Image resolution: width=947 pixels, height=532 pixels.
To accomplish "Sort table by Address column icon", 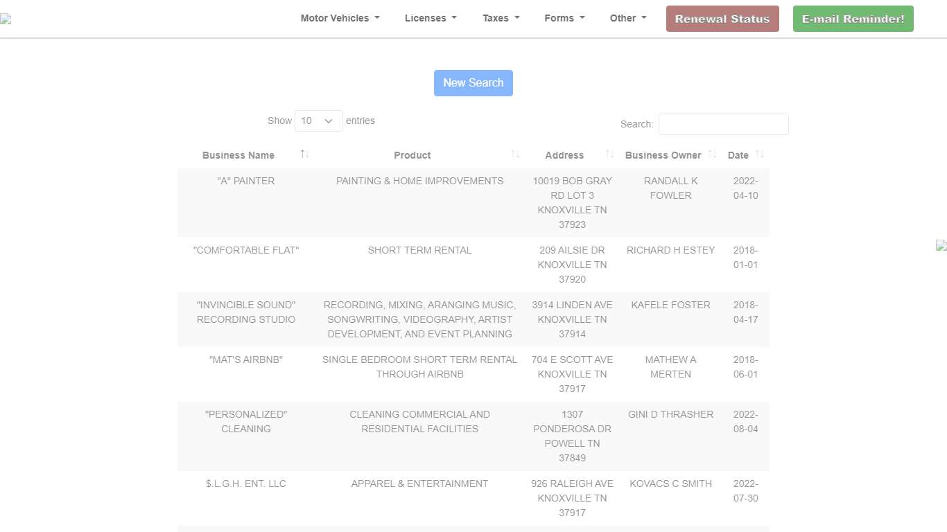I will pyautogui.click(x=609, y=154).
